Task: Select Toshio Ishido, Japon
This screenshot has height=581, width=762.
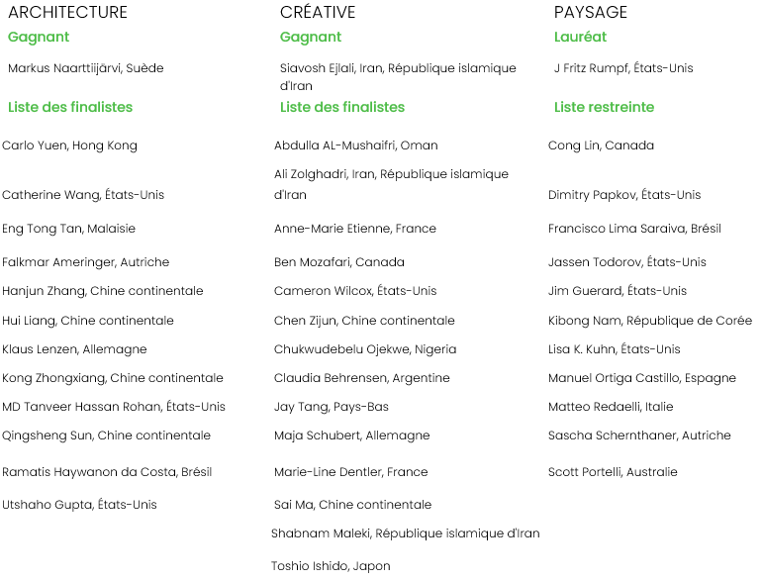Action: click(x=331, y=566)
